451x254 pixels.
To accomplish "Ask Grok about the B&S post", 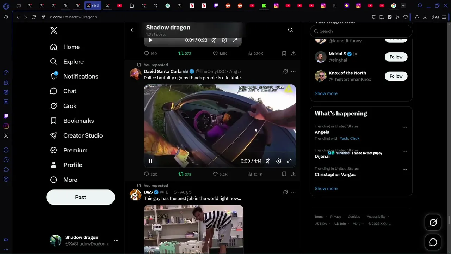I will click(x=285, y=192).
